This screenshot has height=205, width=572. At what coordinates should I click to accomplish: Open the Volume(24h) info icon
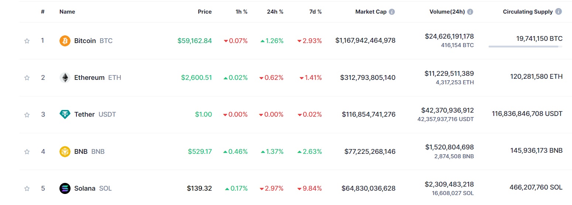tap(470, 12)
